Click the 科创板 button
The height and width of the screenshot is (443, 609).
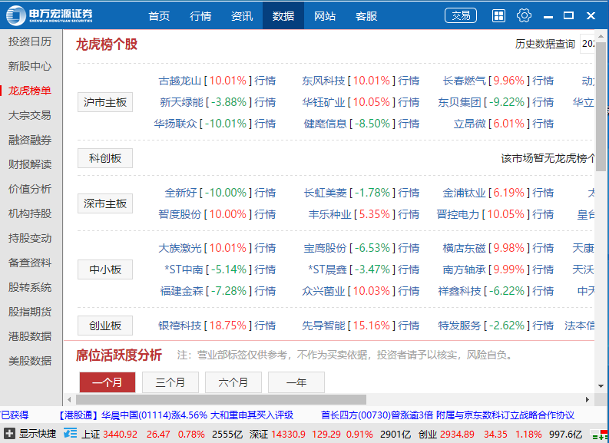pyautogui.click(x=105, y=158)
